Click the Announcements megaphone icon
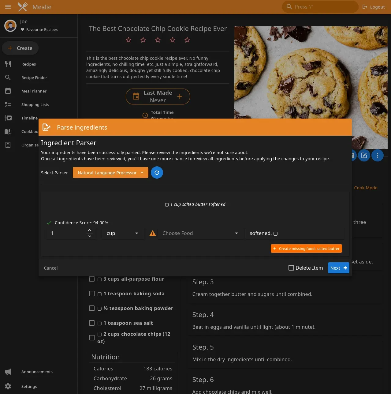The image size is (391, 394). [8, 372]
